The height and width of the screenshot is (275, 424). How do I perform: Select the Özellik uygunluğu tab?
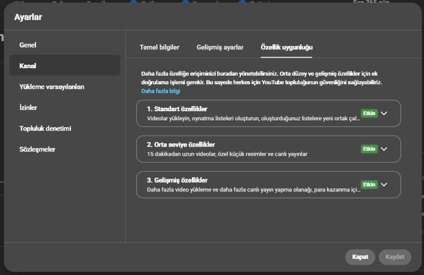(286, 47)
